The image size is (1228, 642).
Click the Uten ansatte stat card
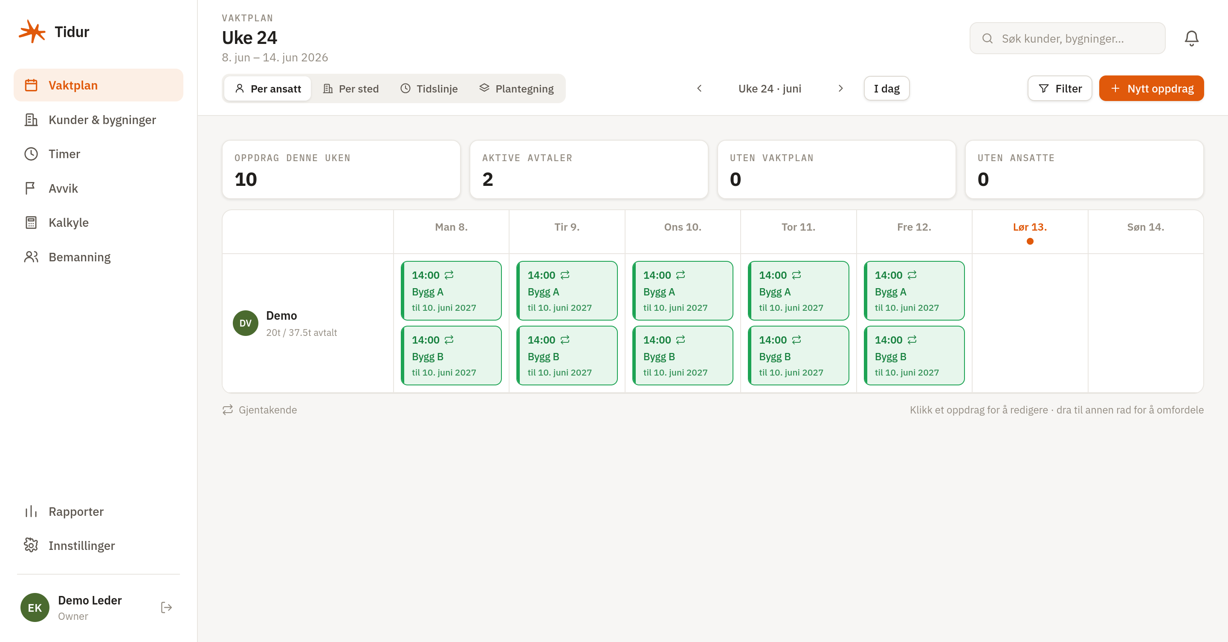pos(1084,169)
